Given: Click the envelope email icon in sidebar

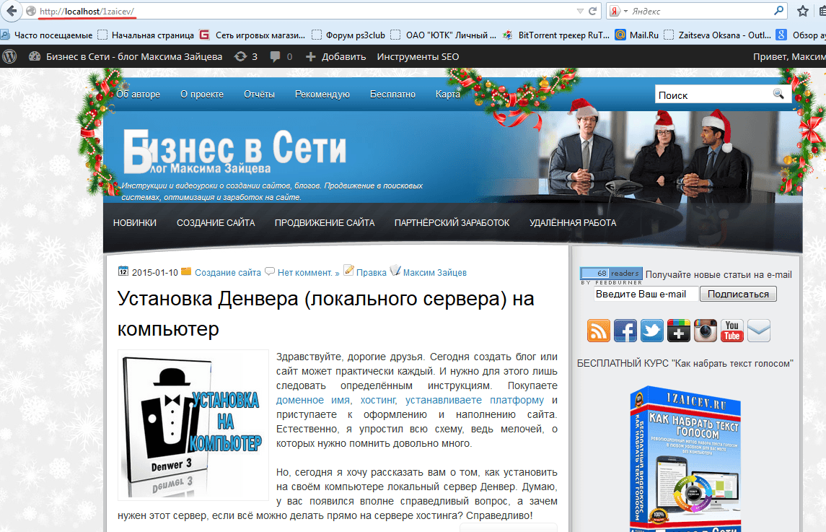Looking at the screenshot, I should 759,331.
